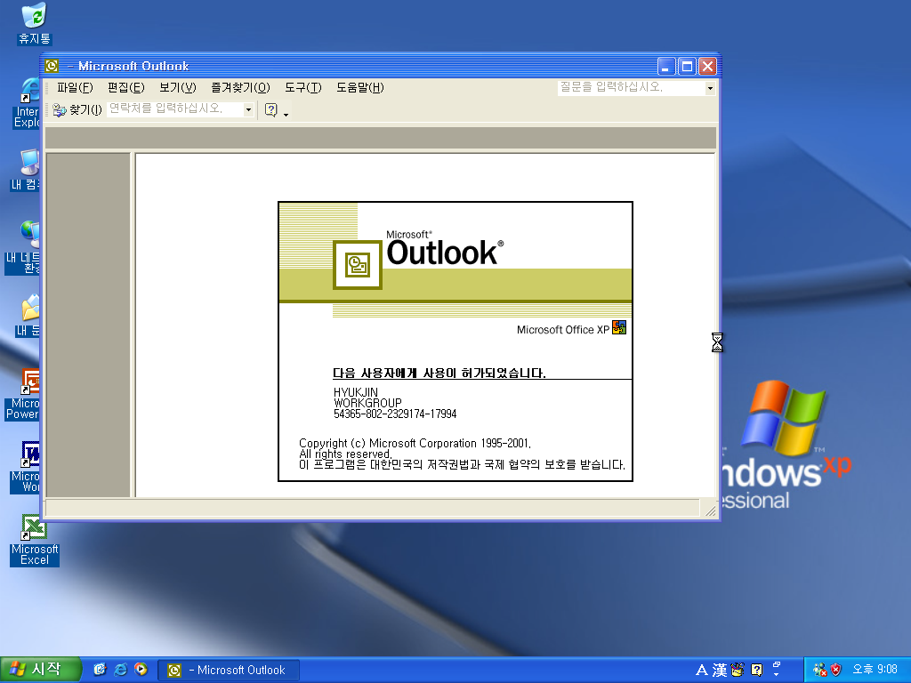Select the My Computer desktop icon

pos(26,170)
